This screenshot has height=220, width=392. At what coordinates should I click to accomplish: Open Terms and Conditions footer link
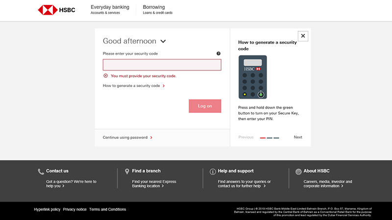pyautogui.click(x=107, y=209)
